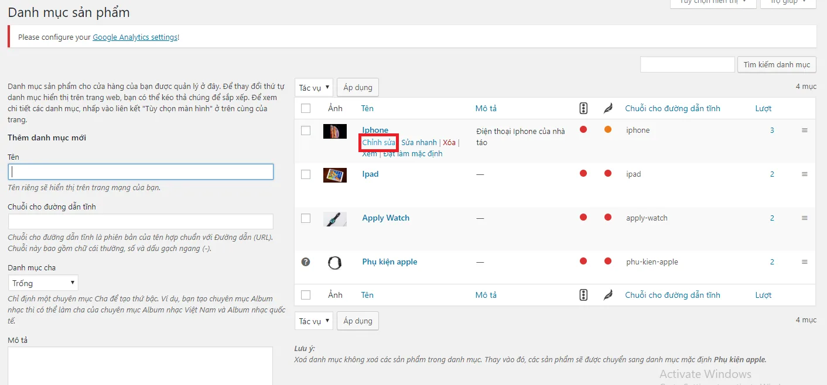Click the drag handle for Phụ kiện apple row
The image size is (827, 385).
[805, 262]
